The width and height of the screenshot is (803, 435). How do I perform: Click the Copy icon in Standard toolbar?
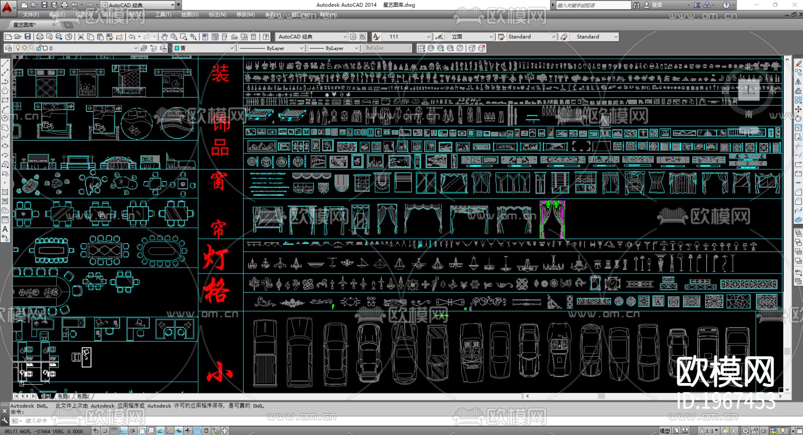[91, 37]
